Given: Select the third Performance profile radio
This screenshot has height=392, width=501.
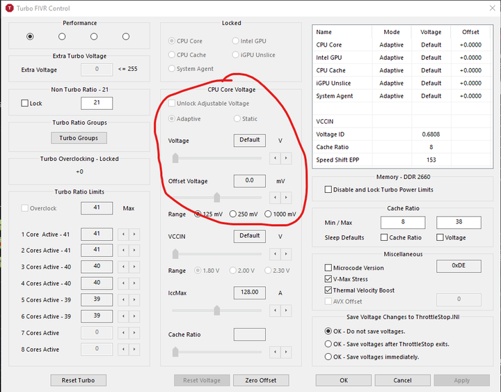Looking at the screenshot, I should 94,36.
